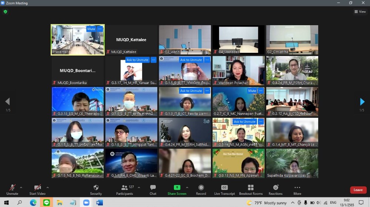This screenshot has height=207, width=370.
Task: Open the View layout menu
Action: point(360,11)
